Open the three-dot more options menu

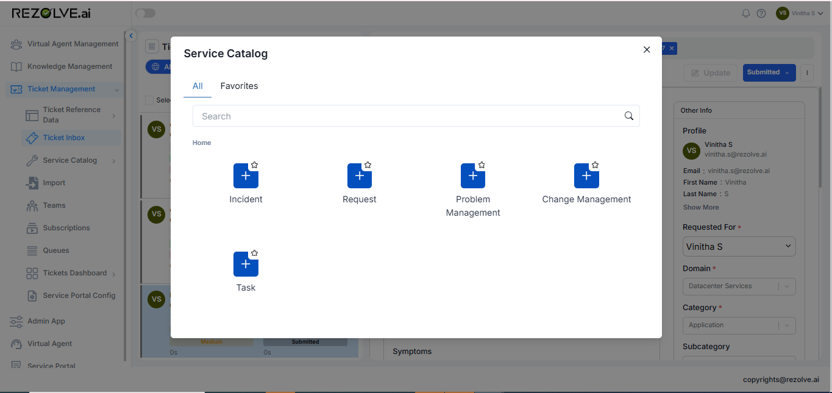pos(807,73)
